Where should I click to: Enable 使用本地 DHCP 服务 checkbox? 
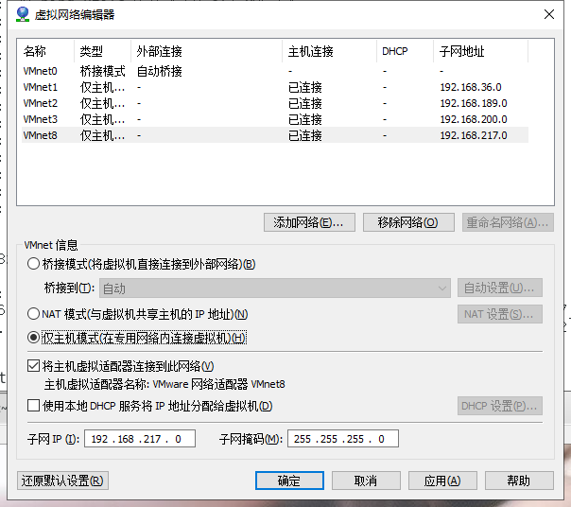(33, 405)
